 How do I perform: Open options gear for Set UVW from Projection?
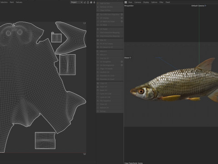(x=122, y=15)
